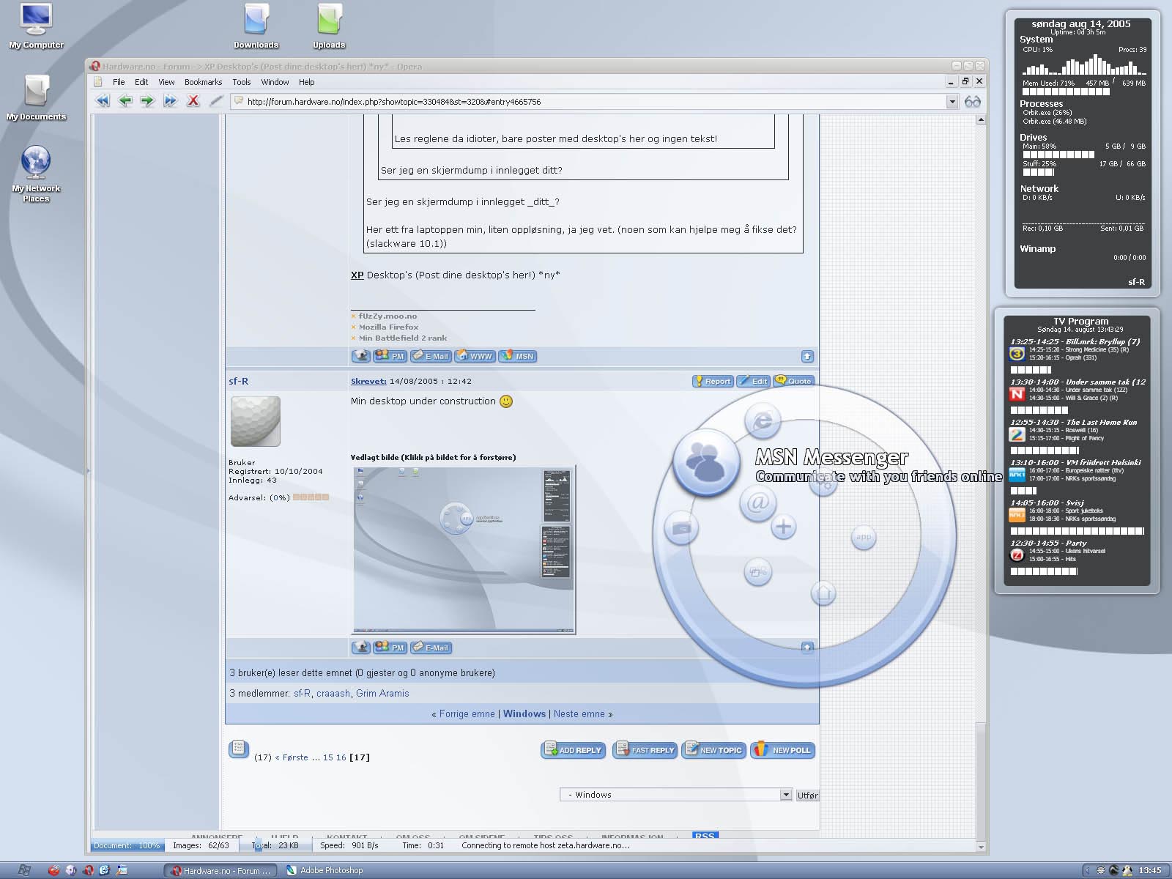Open the Bookmarks menu
Screen dimensions: 1172x879
click(203, 82)
